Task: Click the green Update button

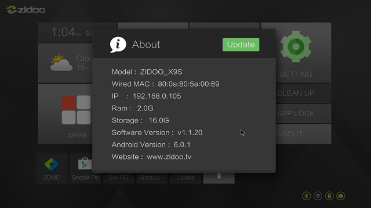Action: tap(241, 44)
